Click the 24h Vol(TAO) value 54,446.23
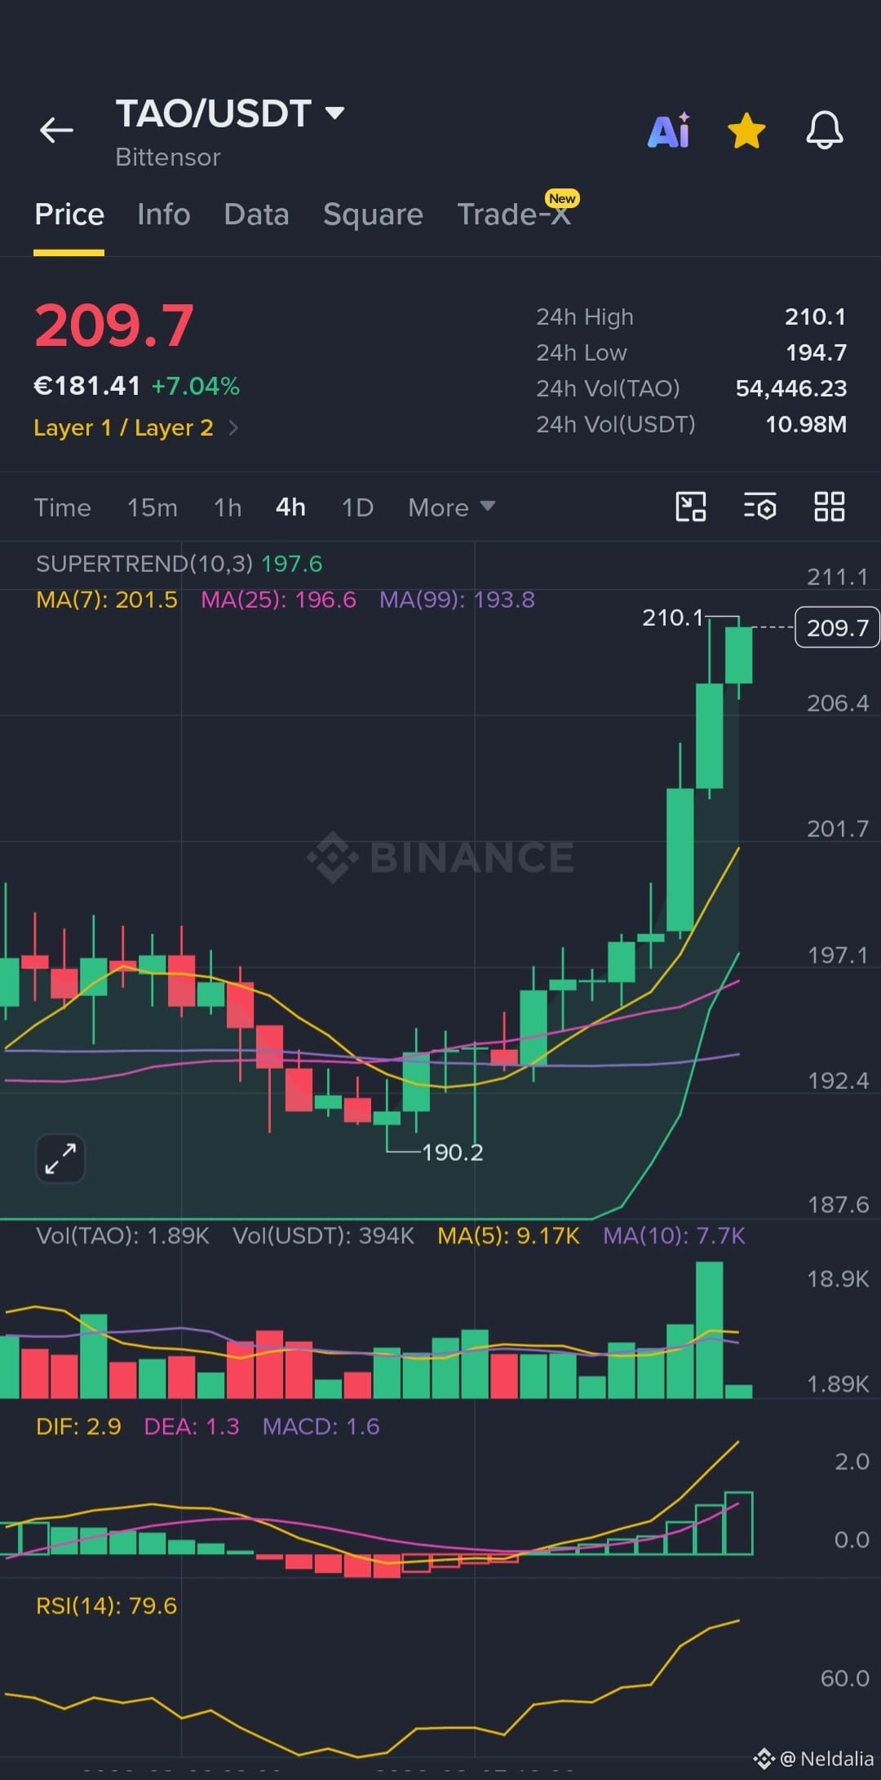Image resolution: width=881 pixels, height=1780 pixels. [791, 388]
